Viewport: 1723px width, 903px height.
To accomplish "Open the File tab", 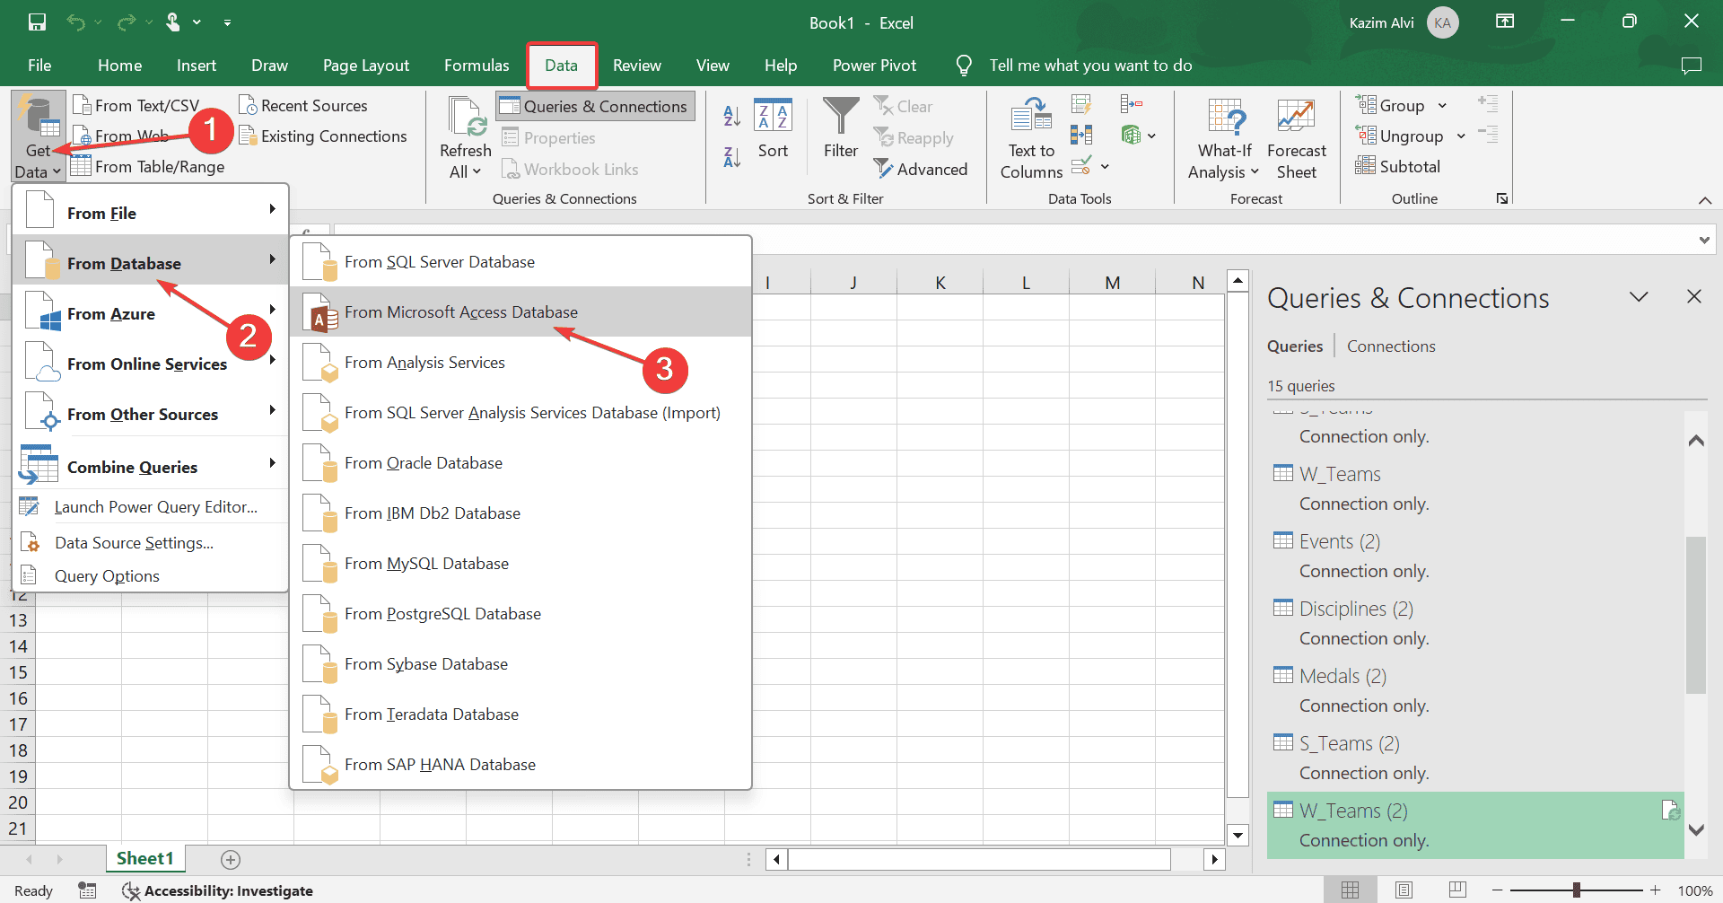I will (x=39, y=65).
